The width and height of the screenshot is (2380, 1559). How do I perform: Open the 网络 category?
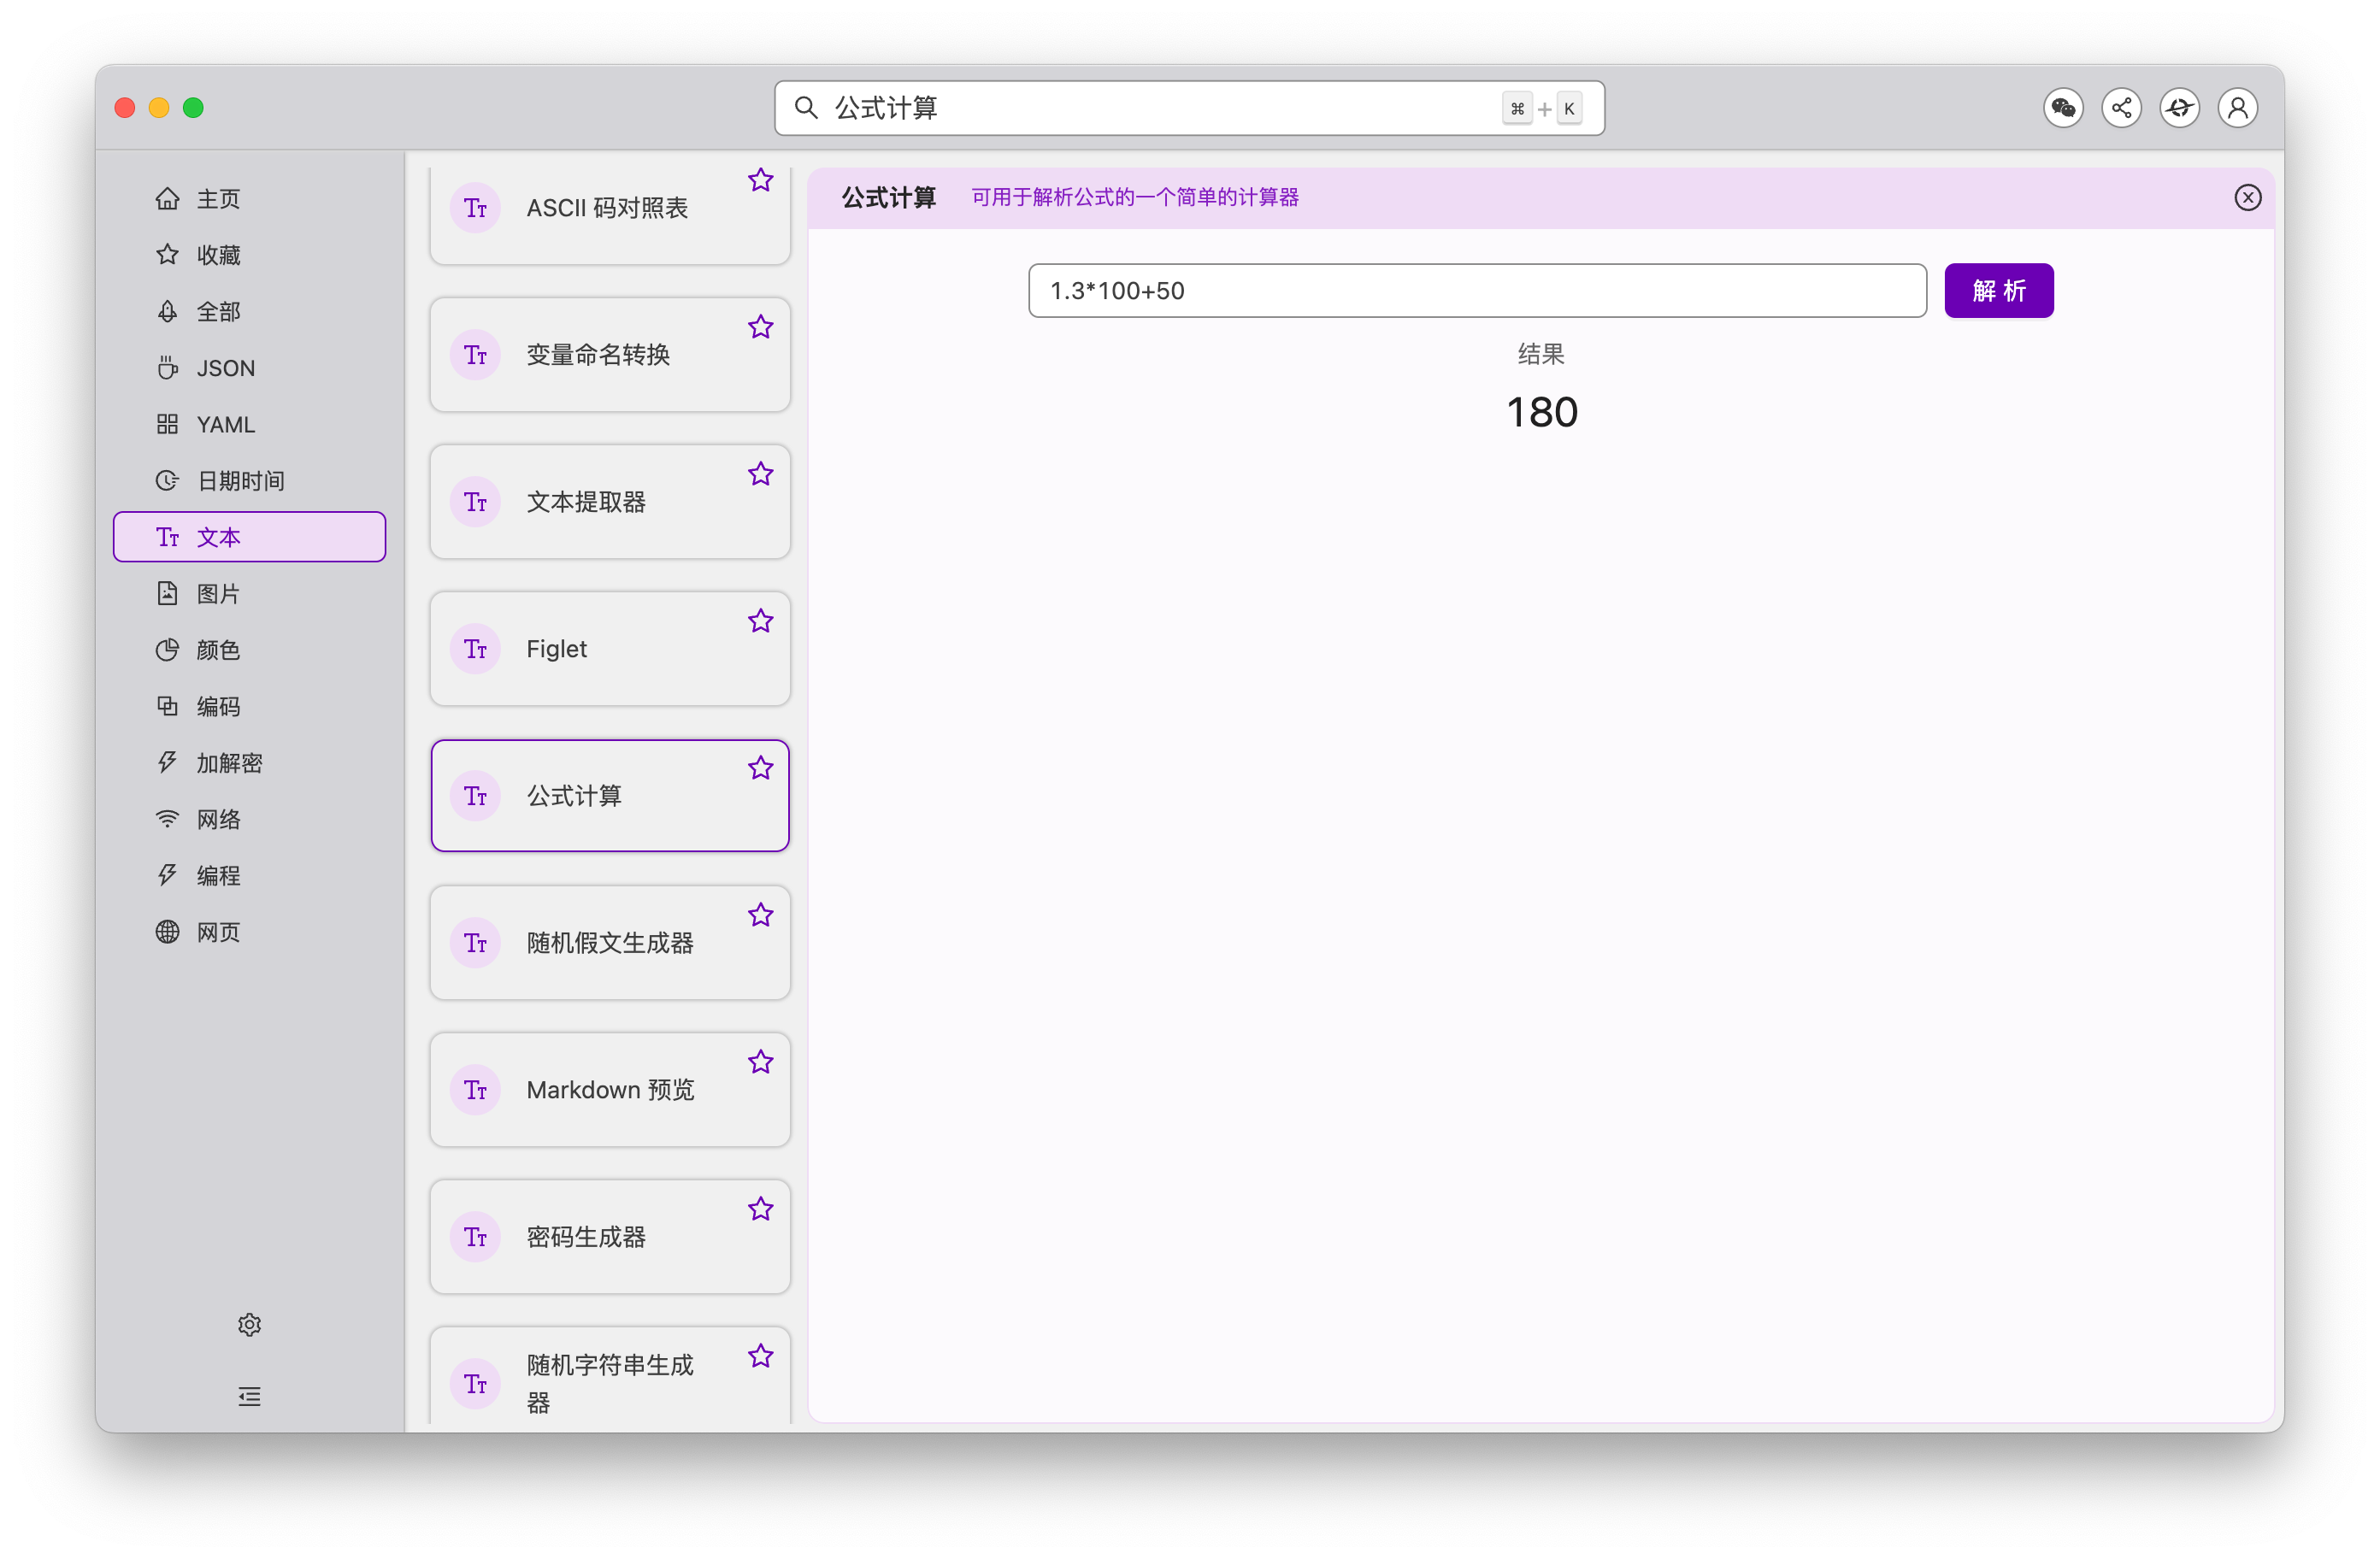click(x=249, y=820)
